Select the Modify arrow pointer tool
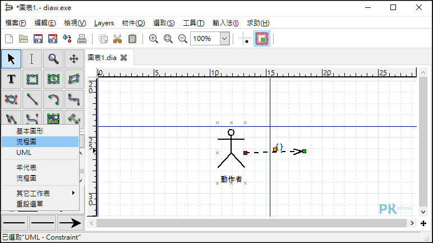 pos(11,59)
